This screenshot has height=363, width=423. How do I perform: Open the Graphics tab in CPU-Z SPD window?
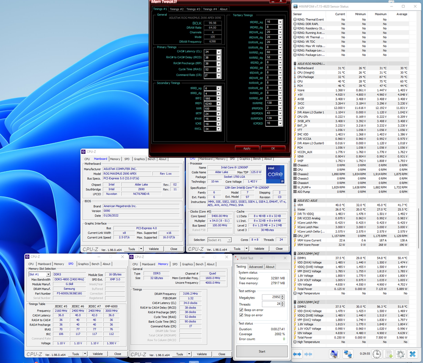pyautogui.click(x=83, y=264)
